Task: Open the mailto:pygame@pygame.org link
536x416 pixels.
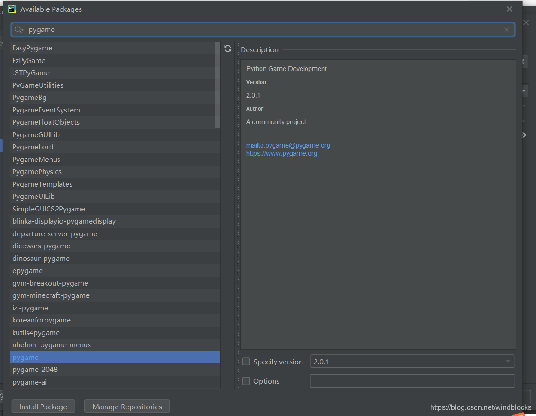Action: click(288, 145)
